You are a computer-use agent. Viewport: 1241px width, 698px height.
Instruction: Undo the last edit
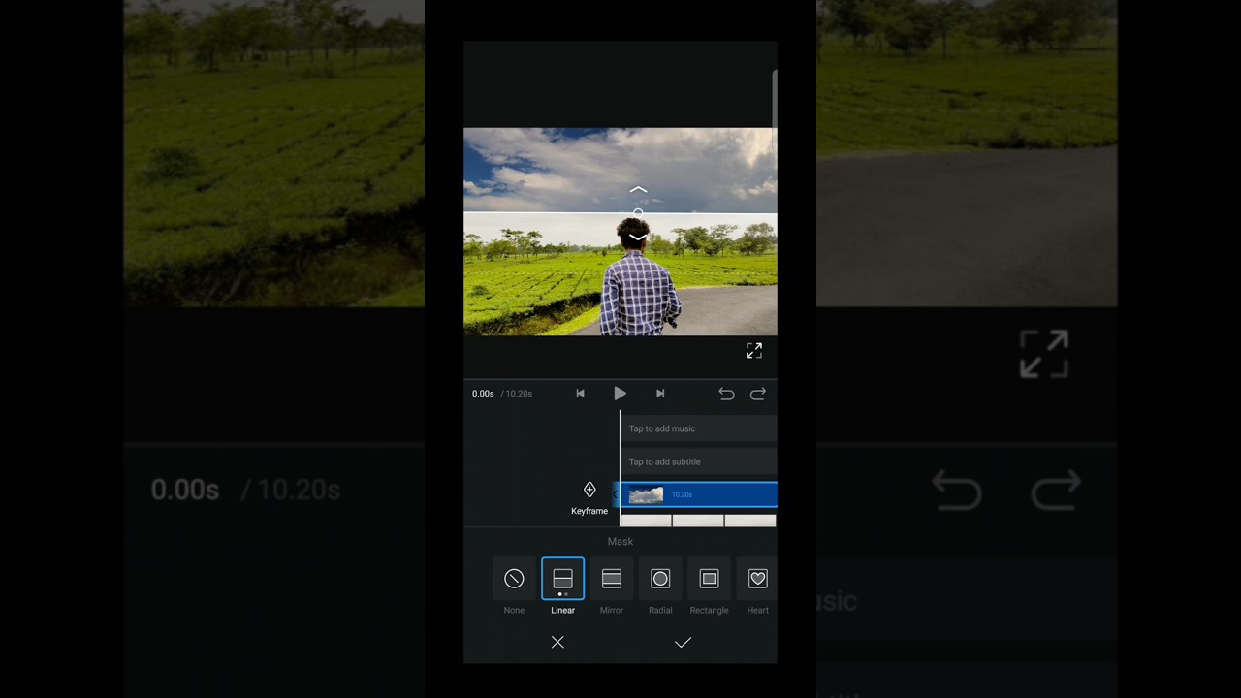coord(726,393)
